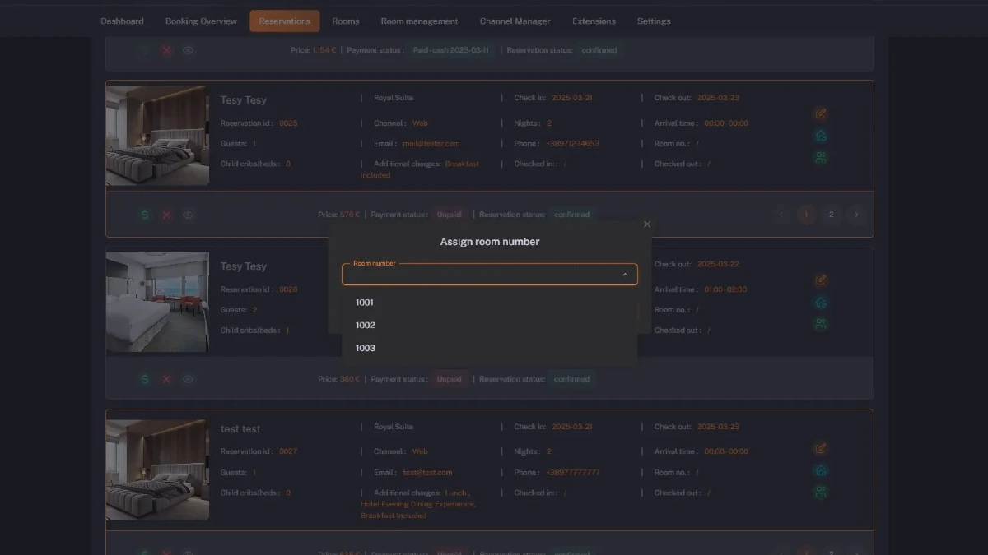
Task: Click edit pencil icon for reservation 0027
Action: 820,448
